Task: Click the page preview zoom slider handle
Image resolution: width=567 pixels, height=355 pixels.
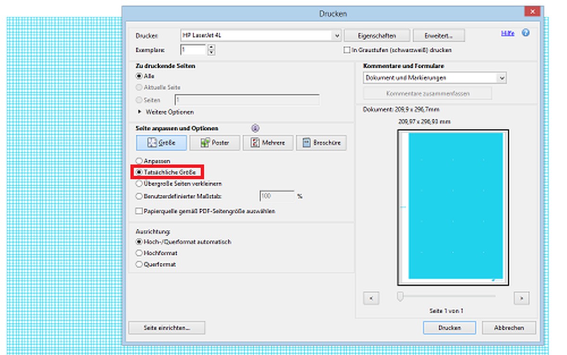Action: coord(400,296)
